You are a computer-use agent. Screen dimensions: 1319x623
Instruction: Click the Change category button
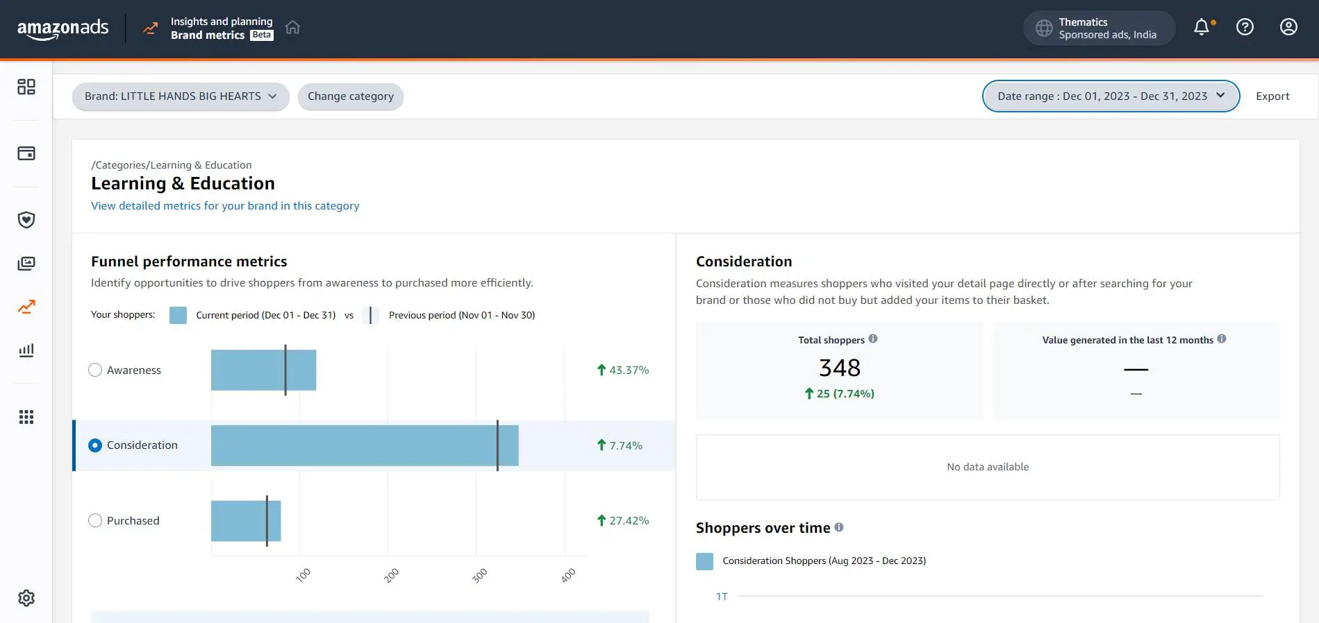click(350, 96)
